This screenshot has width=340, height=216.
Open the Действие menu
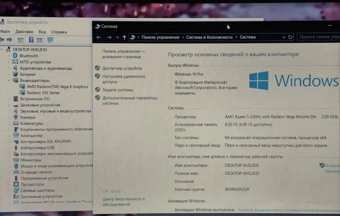[24, 32]
